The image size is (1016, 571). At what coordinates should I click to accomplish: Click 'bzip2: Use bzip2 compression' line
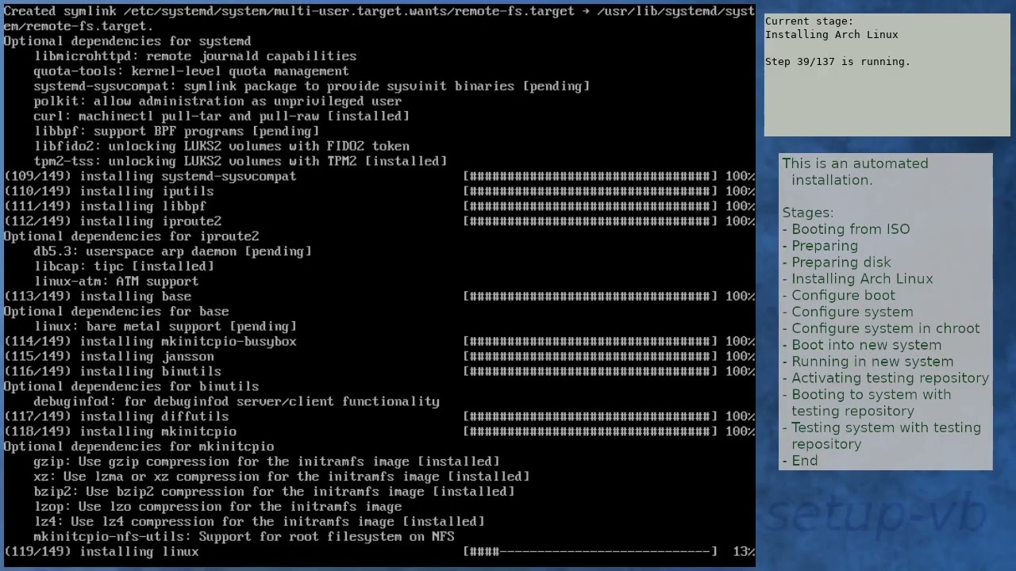(274, 492)
